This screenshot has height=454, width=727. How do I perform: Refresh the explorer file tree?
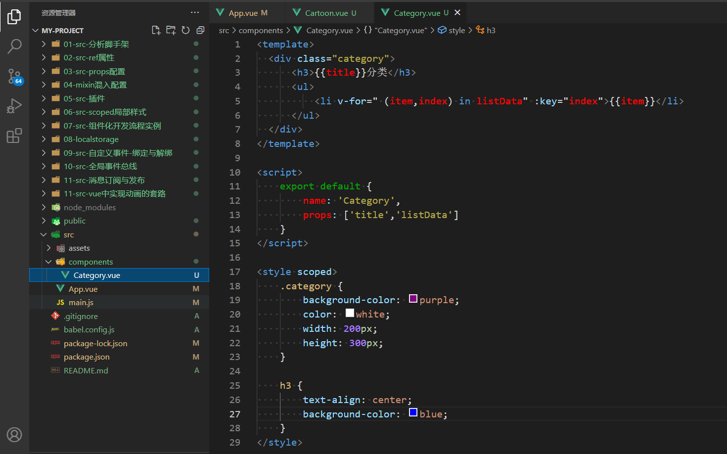[185, 30]
